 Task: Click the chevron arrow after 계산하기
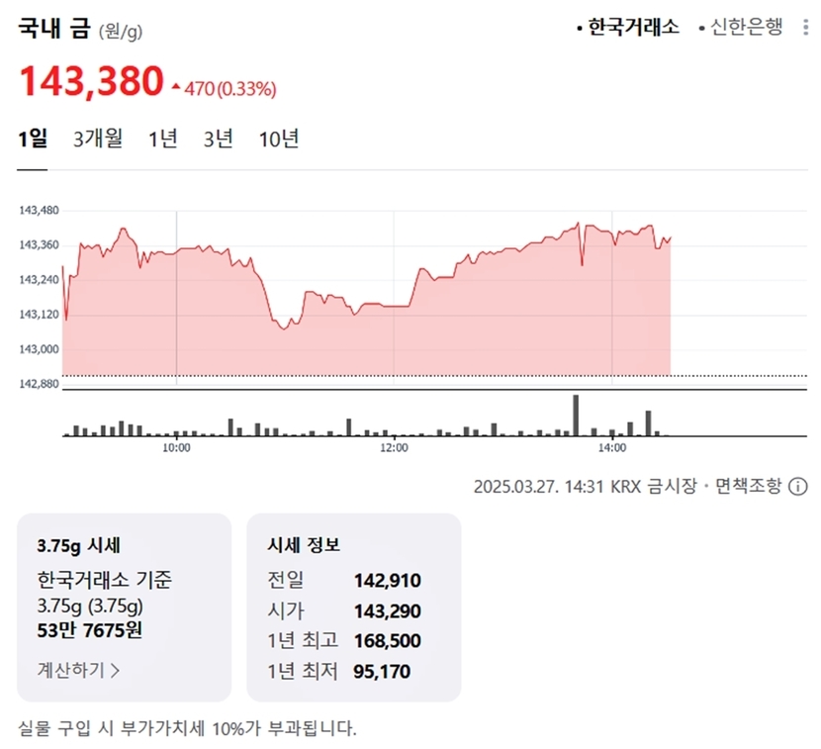click(116, 670)
